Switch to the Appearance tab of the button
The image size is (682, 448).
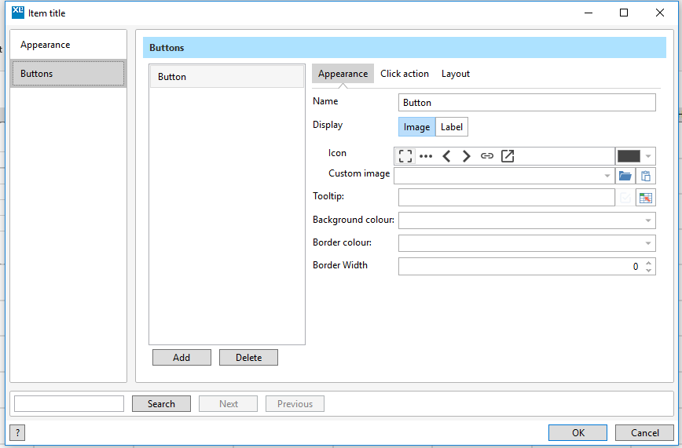click(343, 74)
